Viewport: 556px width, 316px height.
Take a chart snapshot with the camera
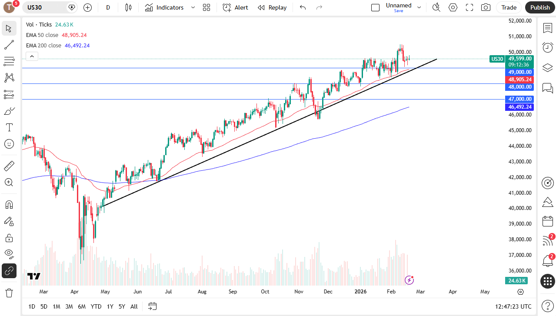coord(486,7)
